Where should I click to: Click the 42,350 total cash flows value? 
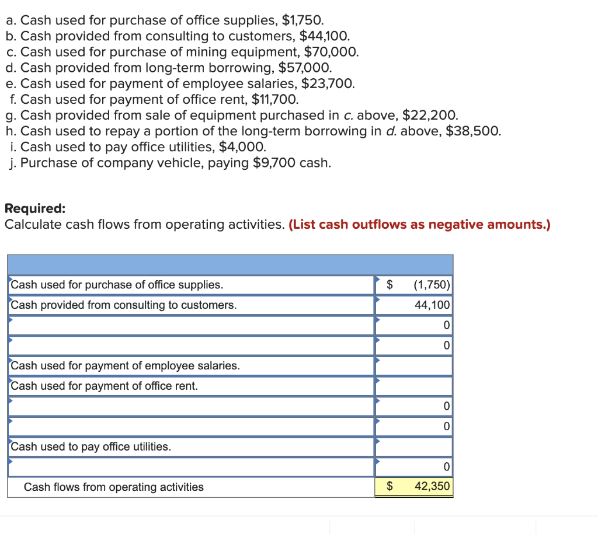click(414, 487)
